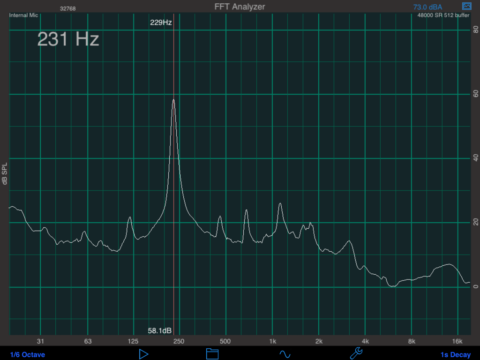This screenshot has height=360, width=480.
Task: Tap the 16k frequency axis label
Action: pyautogui.click(x=457, y=341)
